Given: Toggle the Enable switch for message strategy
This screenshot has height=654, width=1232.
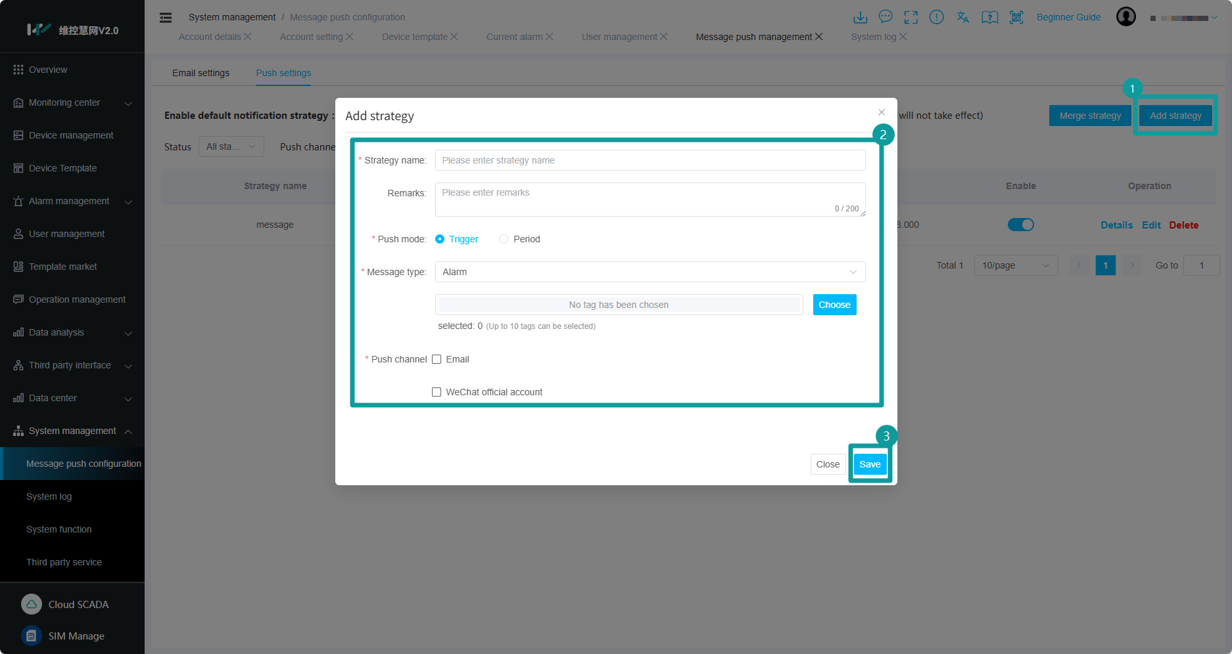Looking at the screenshot, I should [x=1020, y=225].
